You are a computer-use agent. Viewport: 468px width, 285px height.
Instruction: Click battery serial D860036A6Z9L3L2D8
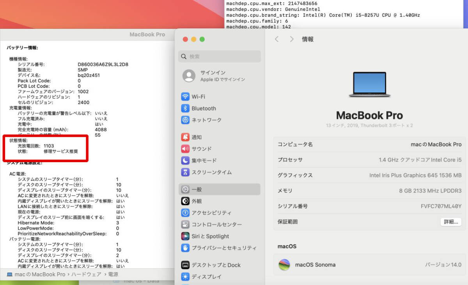[x=103, y=64]
